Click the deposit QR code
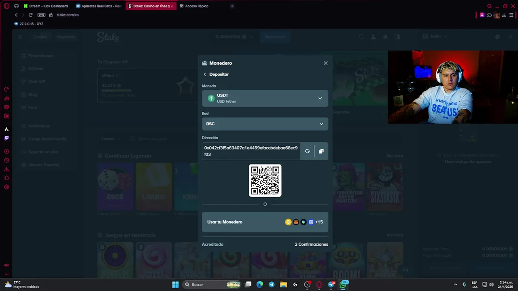The height and width of the screenshot is (291, 518). click(265, 181)
